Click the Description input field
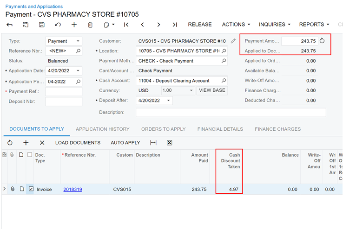The height and width of the screenshot is (229, 343). tap(231, 113)
